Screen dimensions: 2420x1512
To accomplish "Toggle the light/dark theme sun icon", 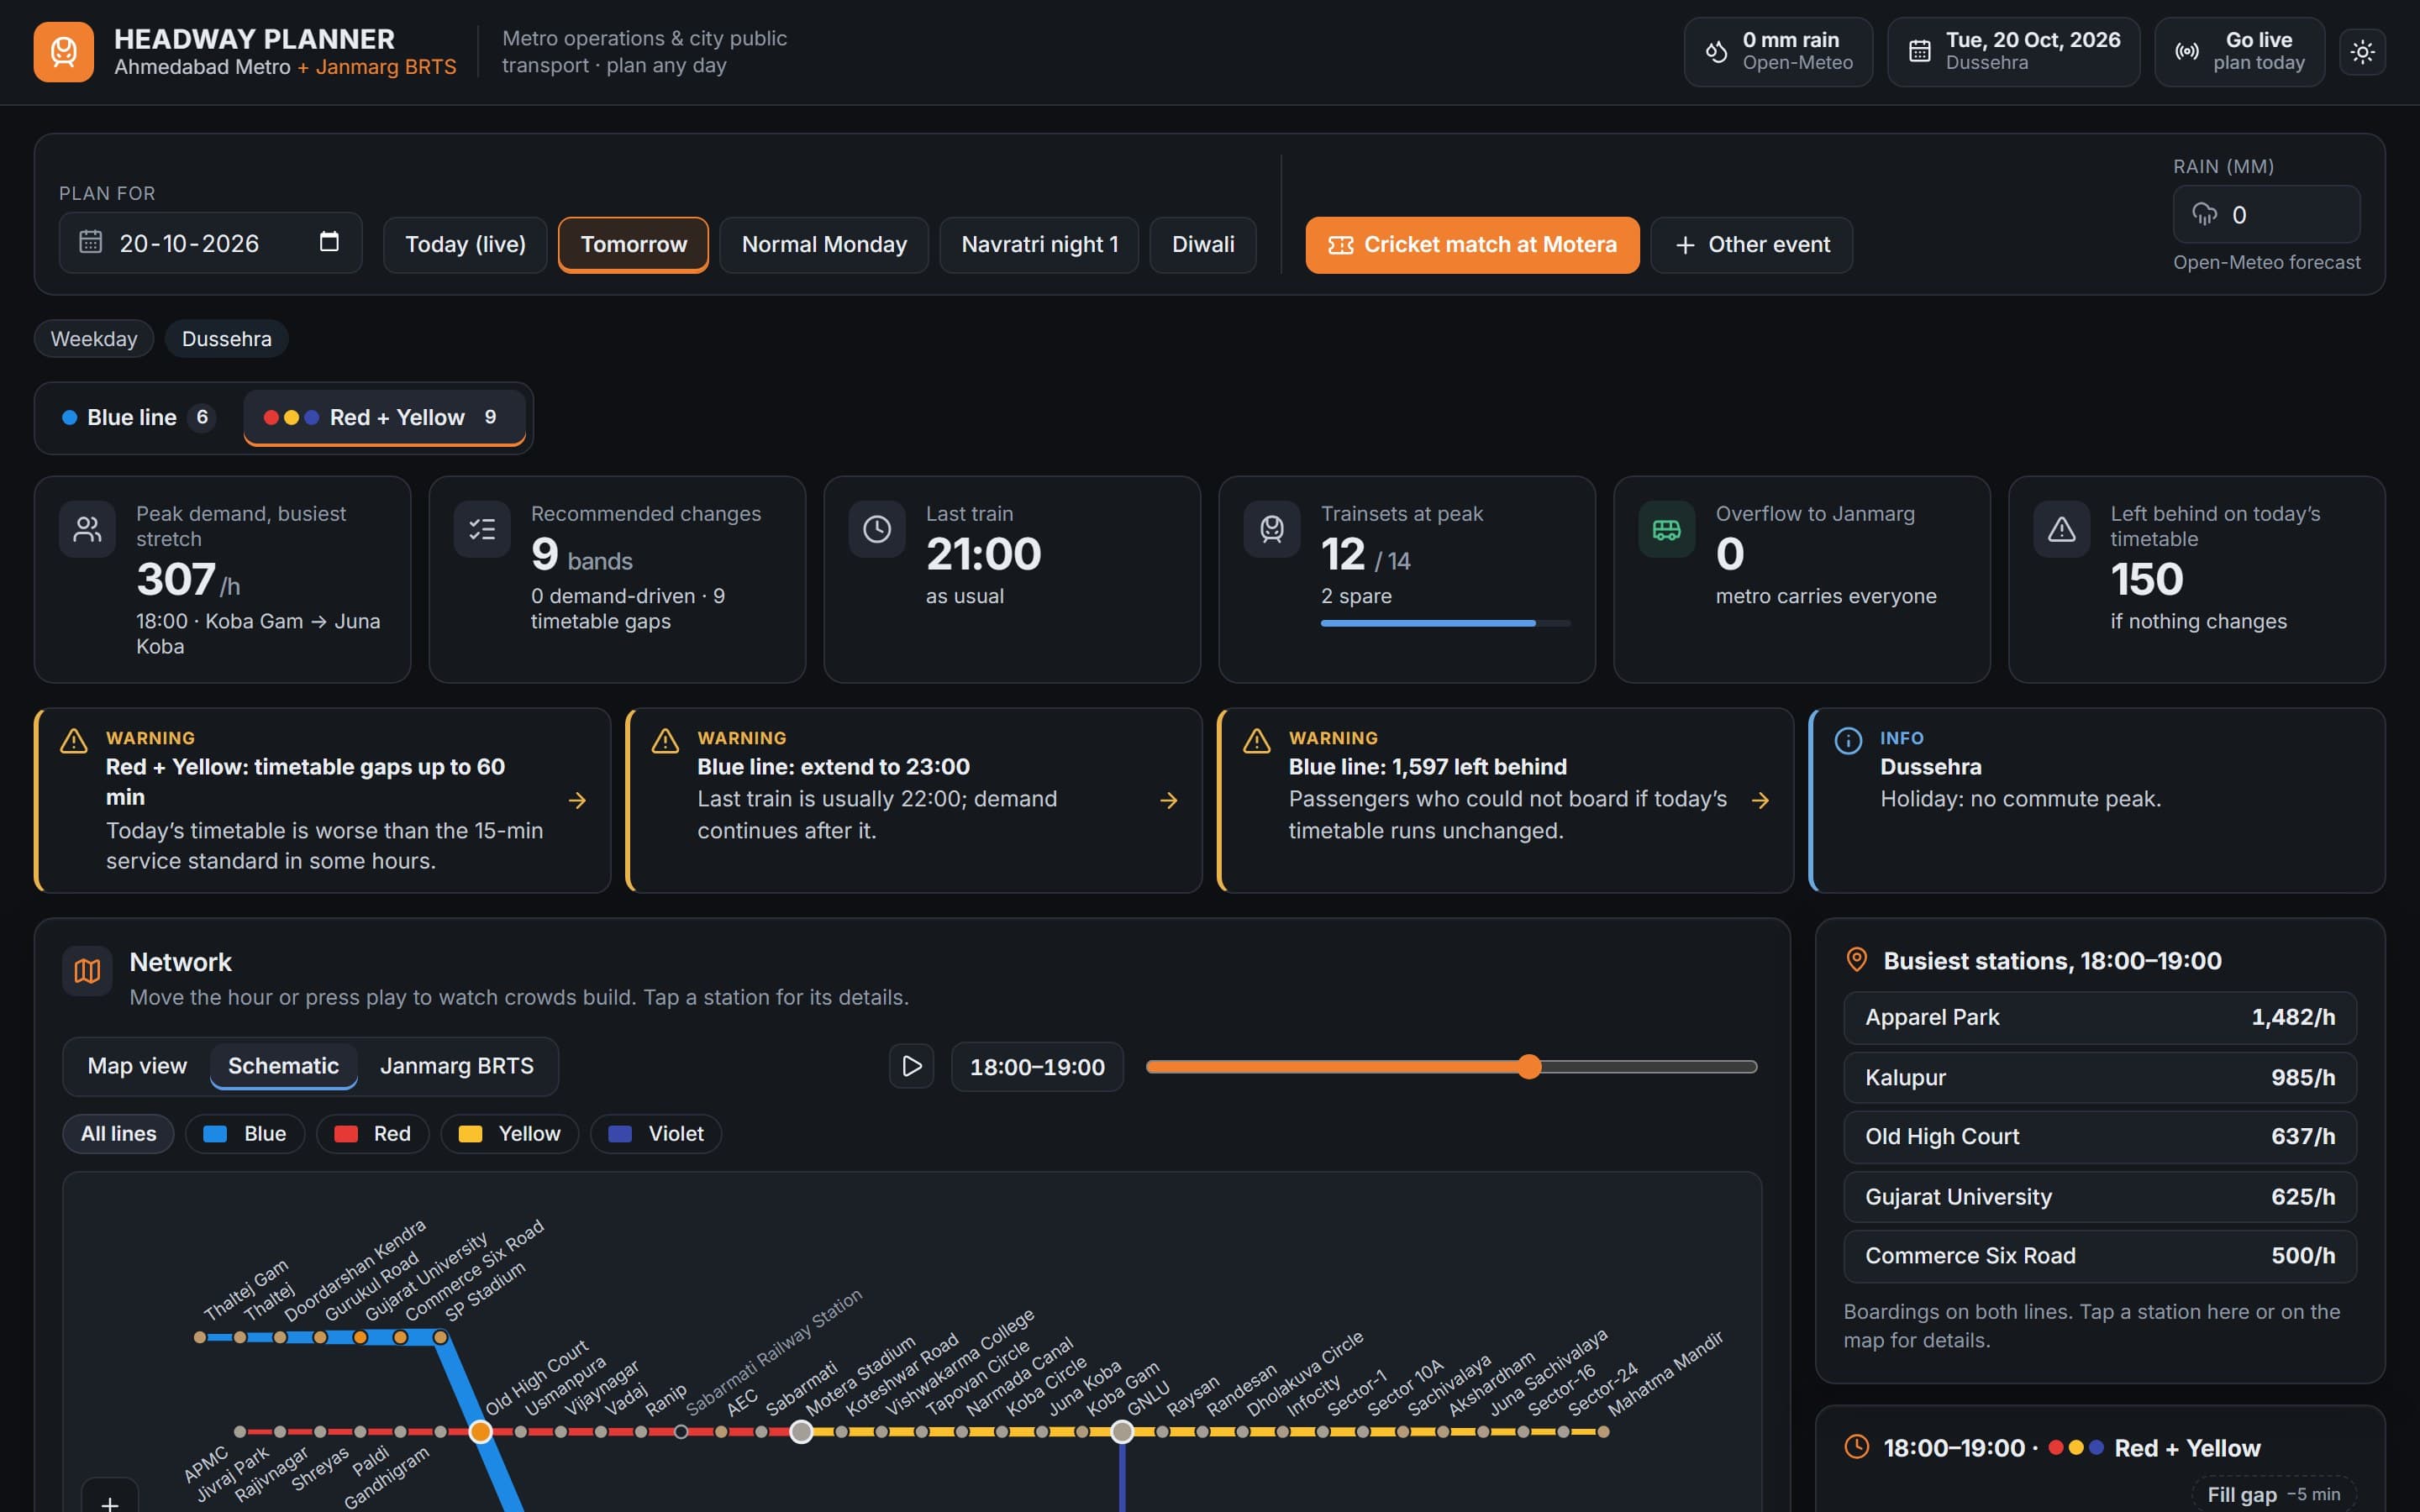I will pos(2362,52).
